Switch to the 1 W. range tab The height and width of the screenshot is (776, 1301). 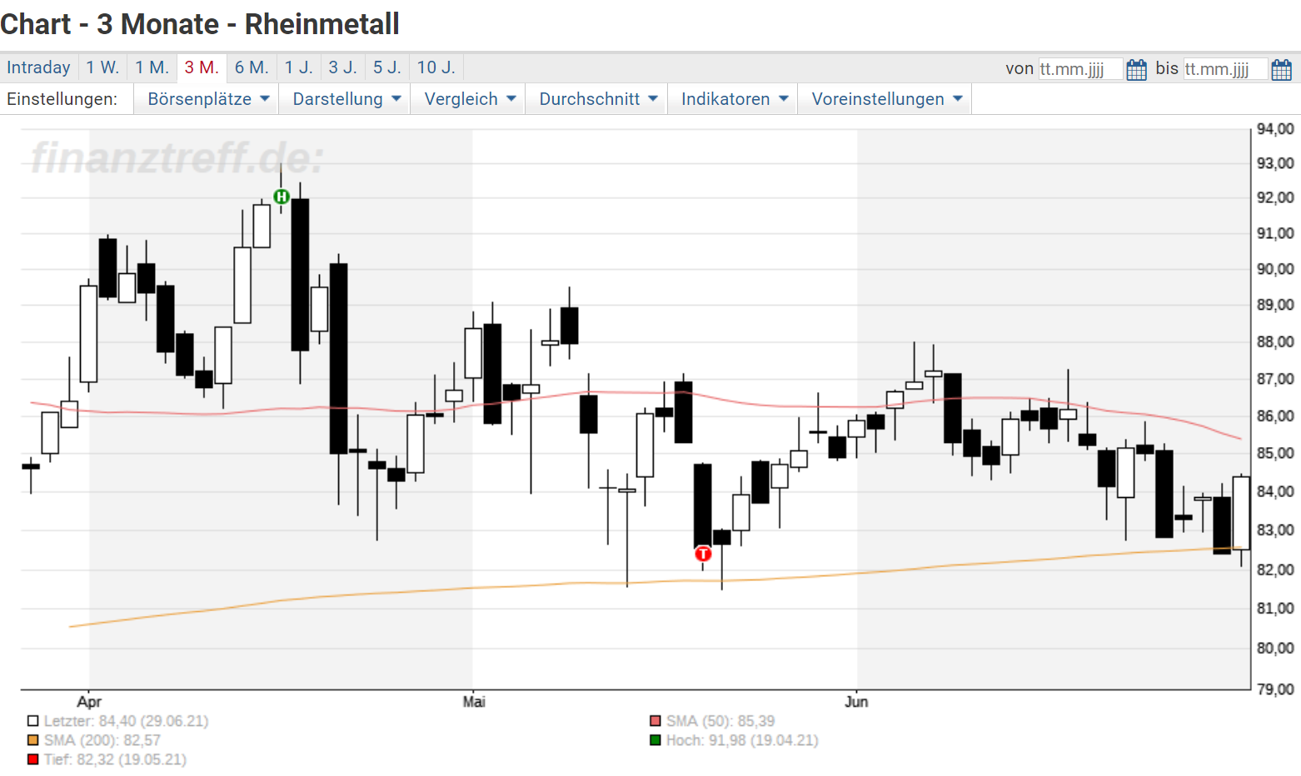pyautogui.click(x=103, y=67)
